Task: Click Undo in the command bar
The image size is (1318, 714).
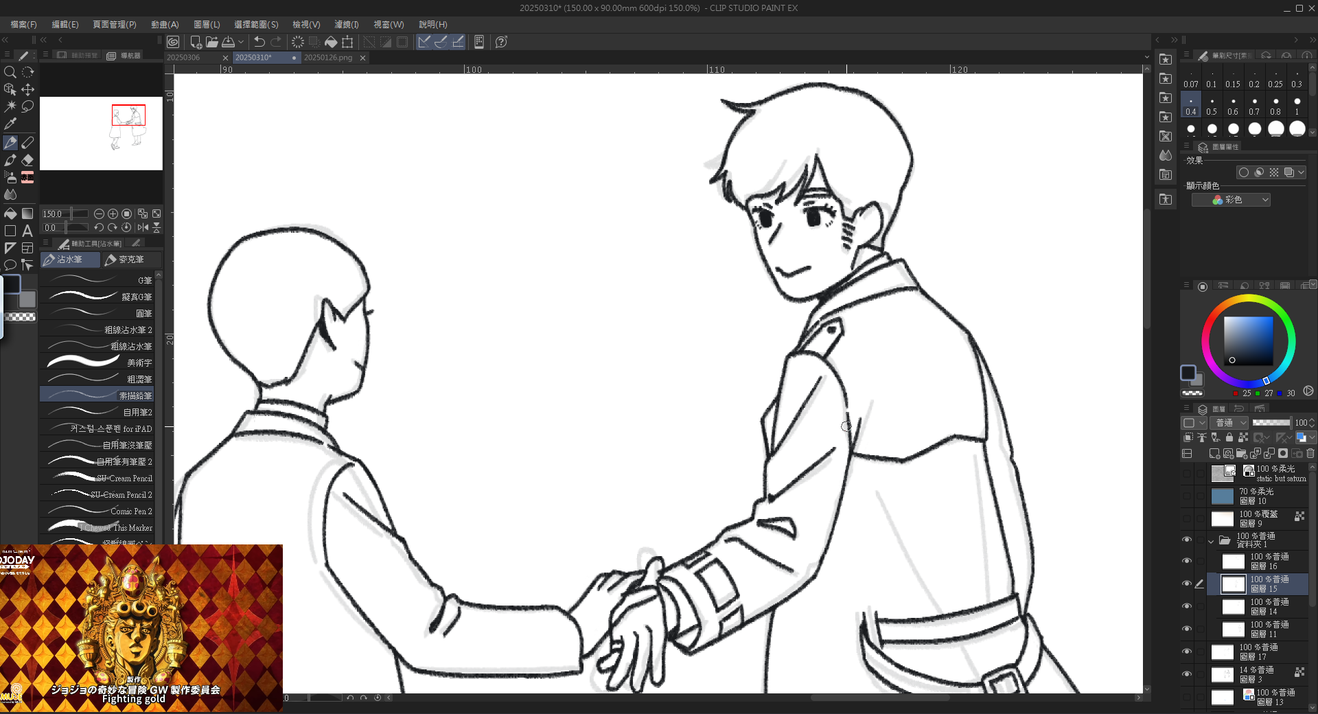Action: tap(259, 42)
